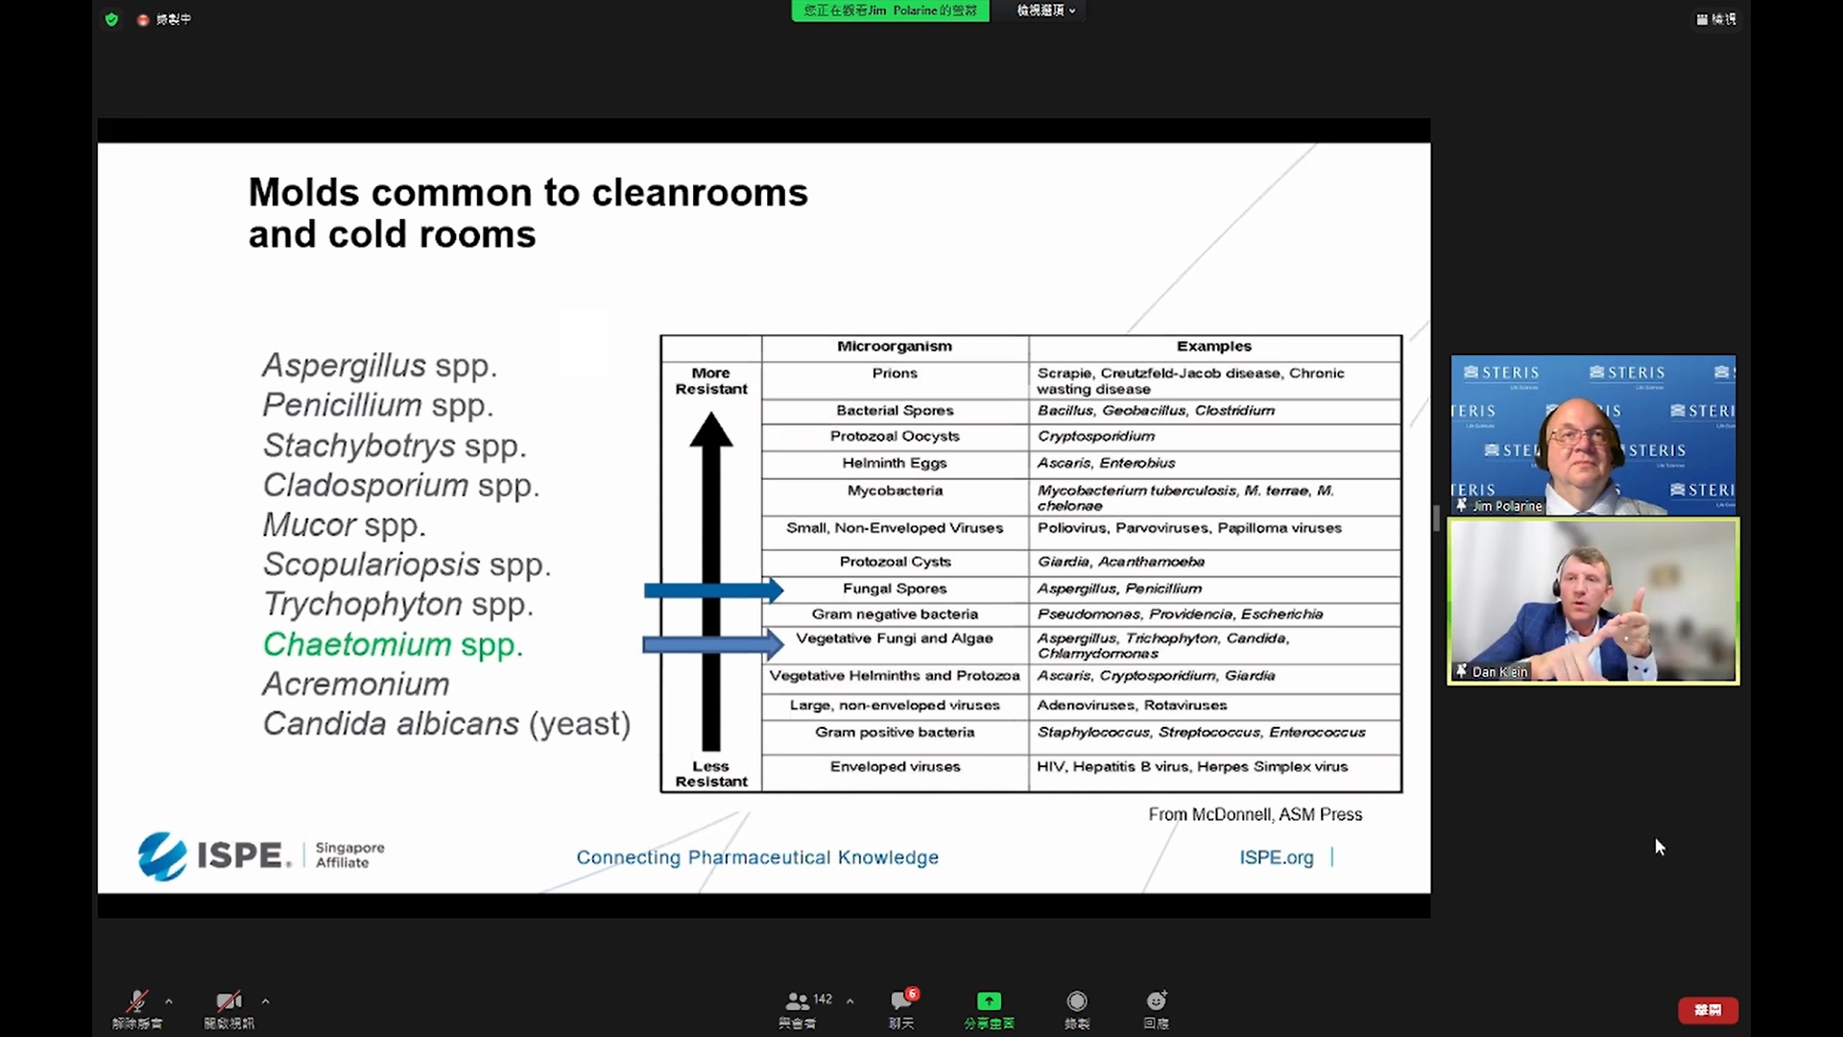
Task: Click 'Aspergillus spp.' in mold list
Action: pos(380,366)
